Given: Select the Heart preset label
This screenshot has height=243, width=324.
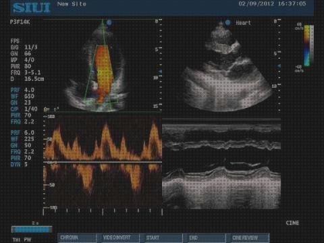Looking at the screenshot, I should [243, 23].
